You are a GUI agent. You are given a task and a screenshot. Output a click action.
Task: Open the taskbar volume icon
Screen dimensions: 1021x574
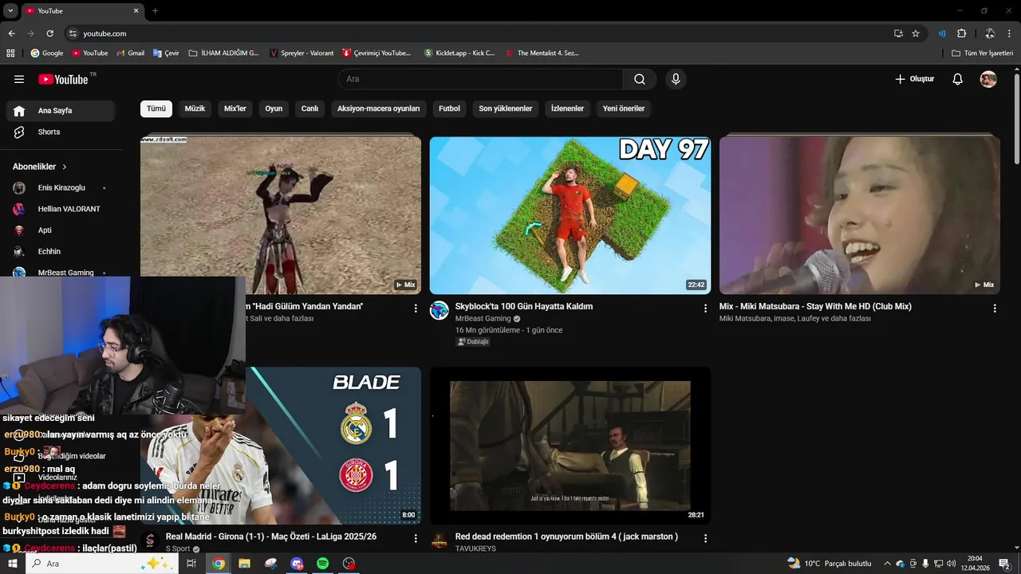(951, 564)
